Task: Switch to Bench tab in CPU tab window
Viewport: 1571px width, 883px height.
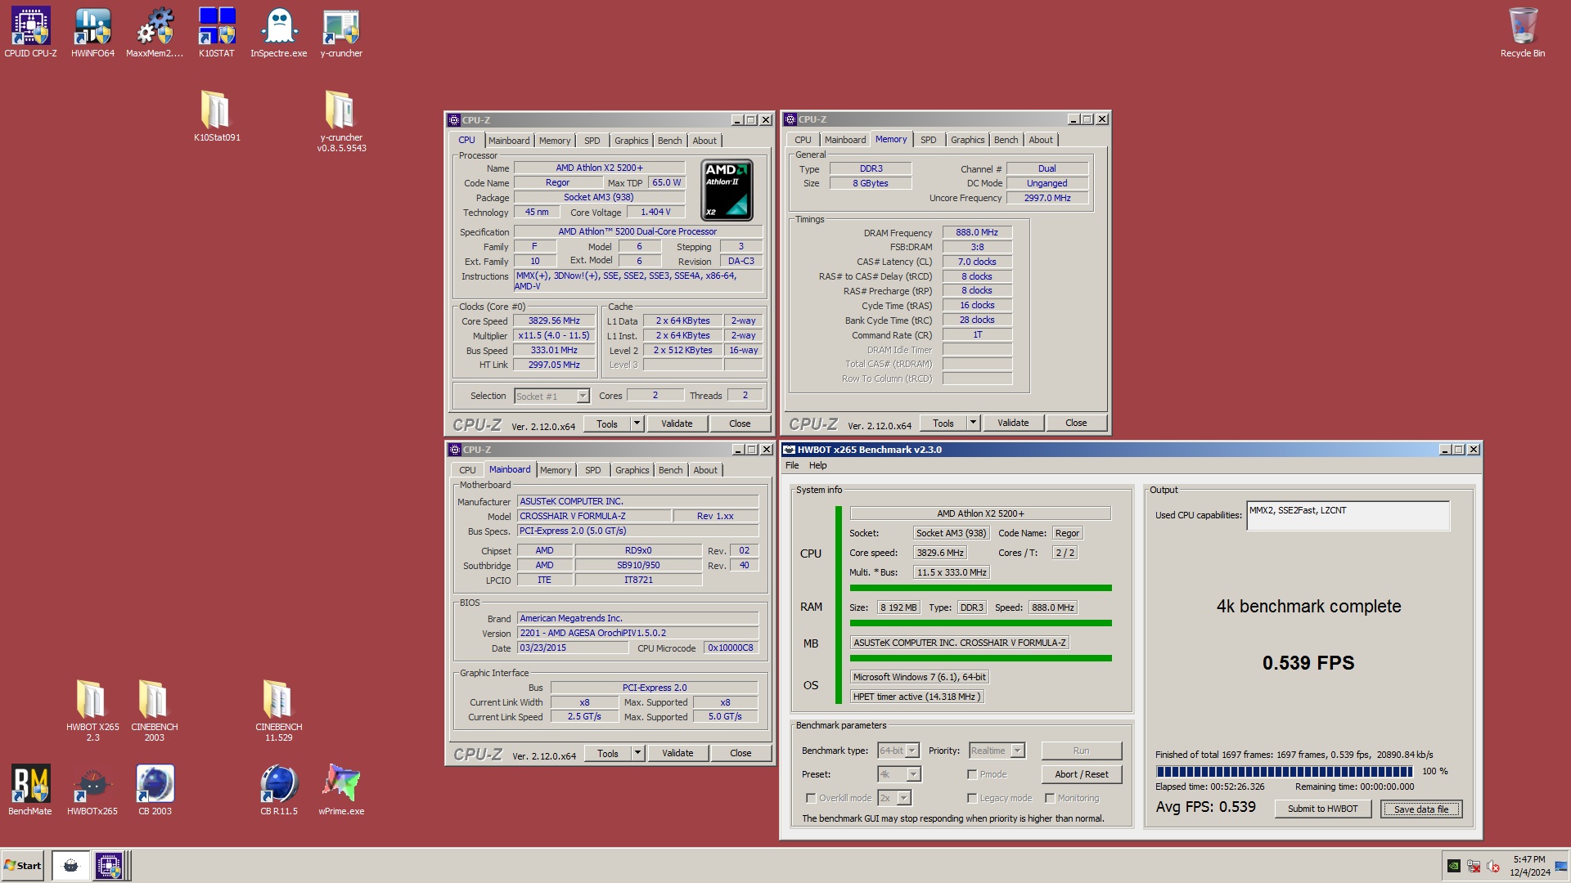Action: coord(670,141)
